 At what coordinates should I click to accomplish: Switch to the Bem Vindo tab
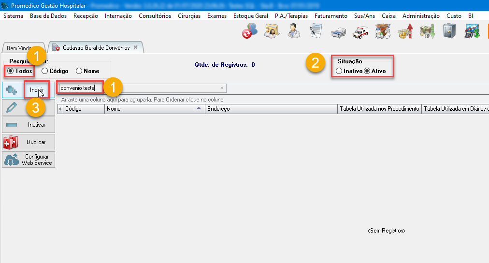point(19,48)
